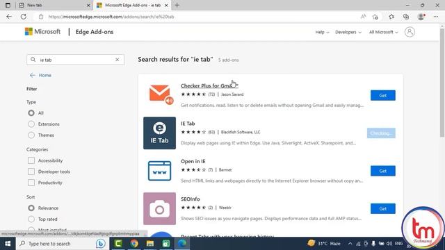445x250 pixels.
Task: Add this page to favorites star icon
Action: [375, 17]
